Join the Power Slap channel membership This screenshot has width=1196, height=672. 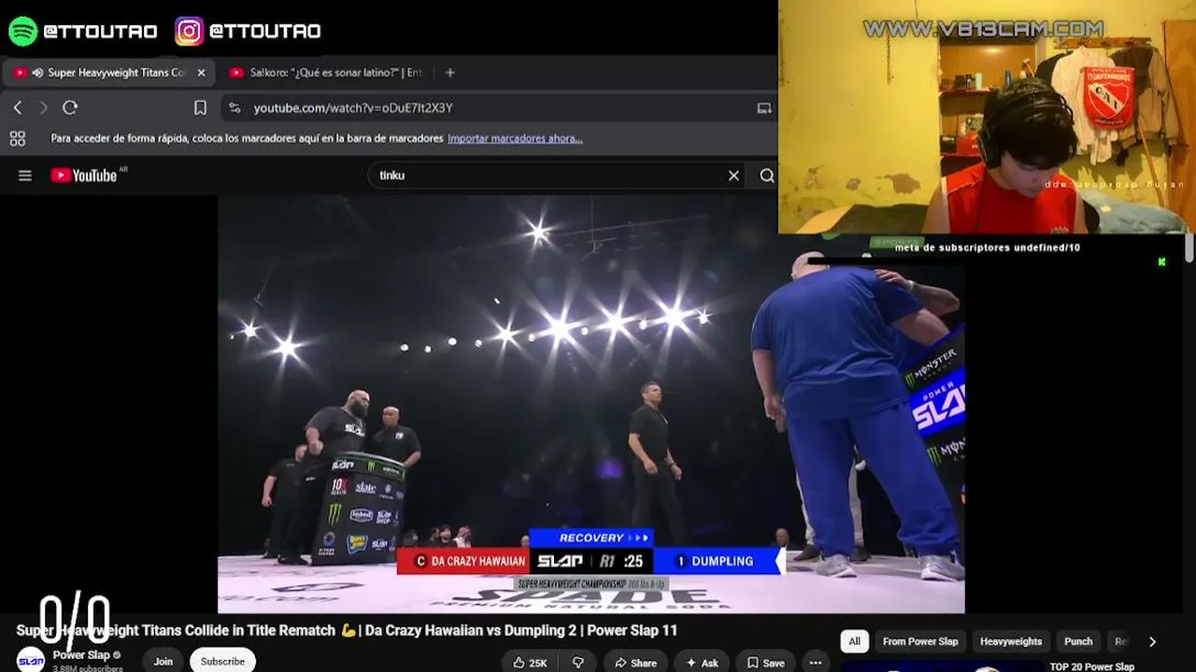(x=164, y=661)
